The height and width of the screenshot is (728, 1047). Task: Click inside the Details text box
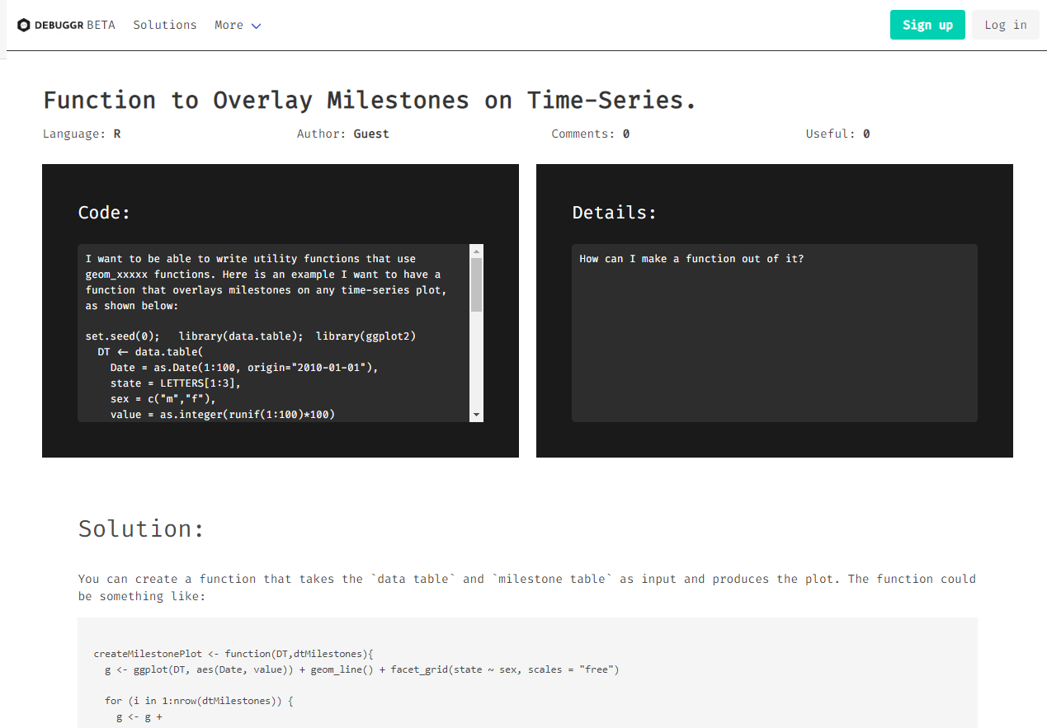pos(774,333)
